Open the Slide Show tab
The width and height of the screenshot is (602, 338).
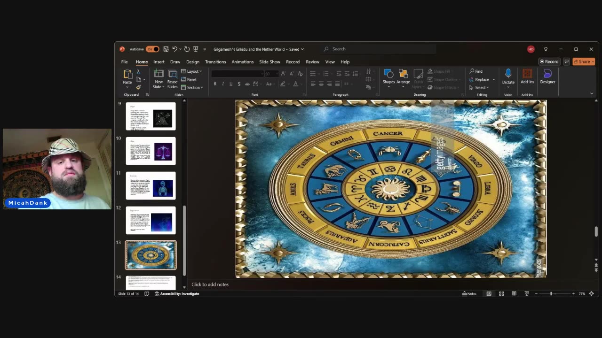pyautogui.click(x=269, y=62)
